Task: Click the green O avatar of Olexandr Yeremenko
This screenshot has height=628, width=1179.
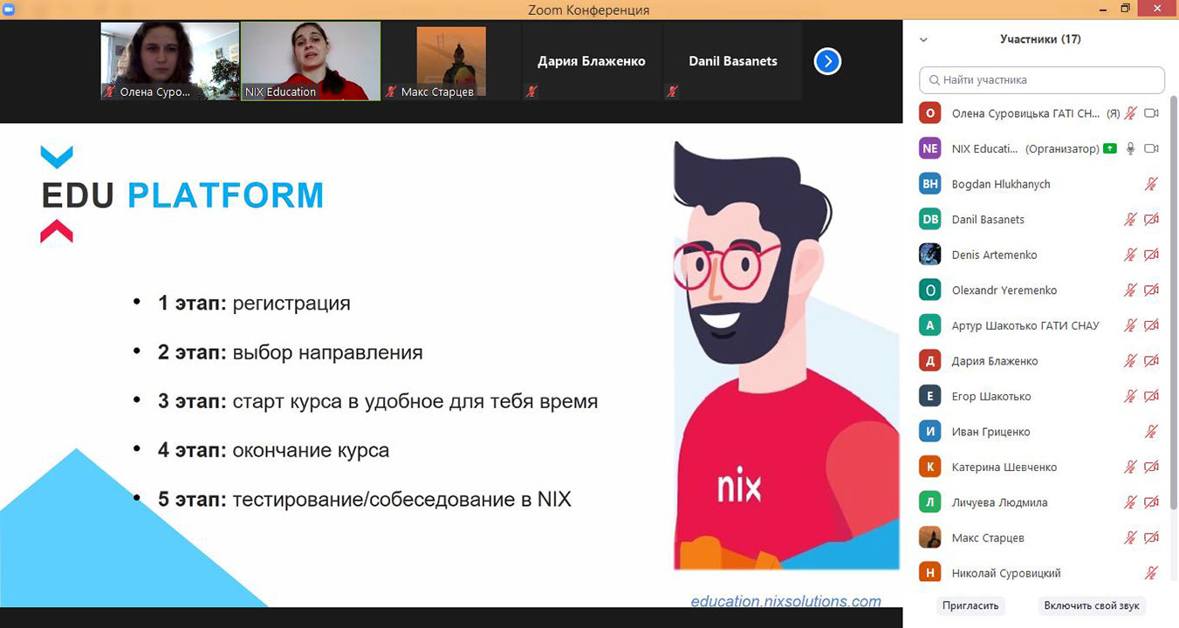Action: [x=930, y=290]
